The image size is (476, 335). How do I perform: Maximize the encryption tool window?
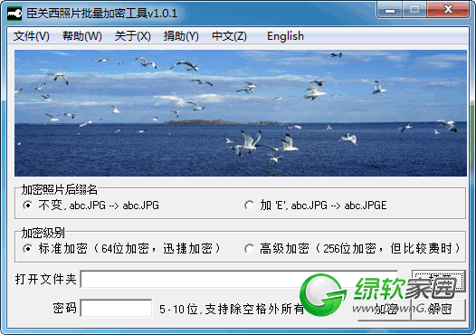[414, 10]
